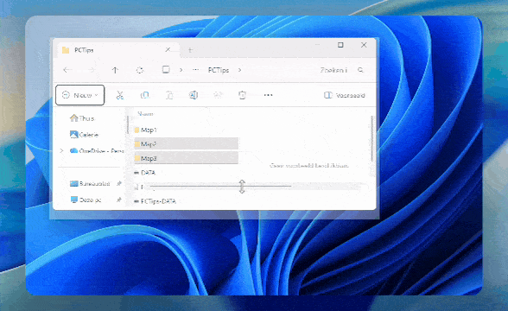The height and width of the screenshot is (311, 508).
Task: Open Deze pc in the sidebar
Action: tap(86, 200)
